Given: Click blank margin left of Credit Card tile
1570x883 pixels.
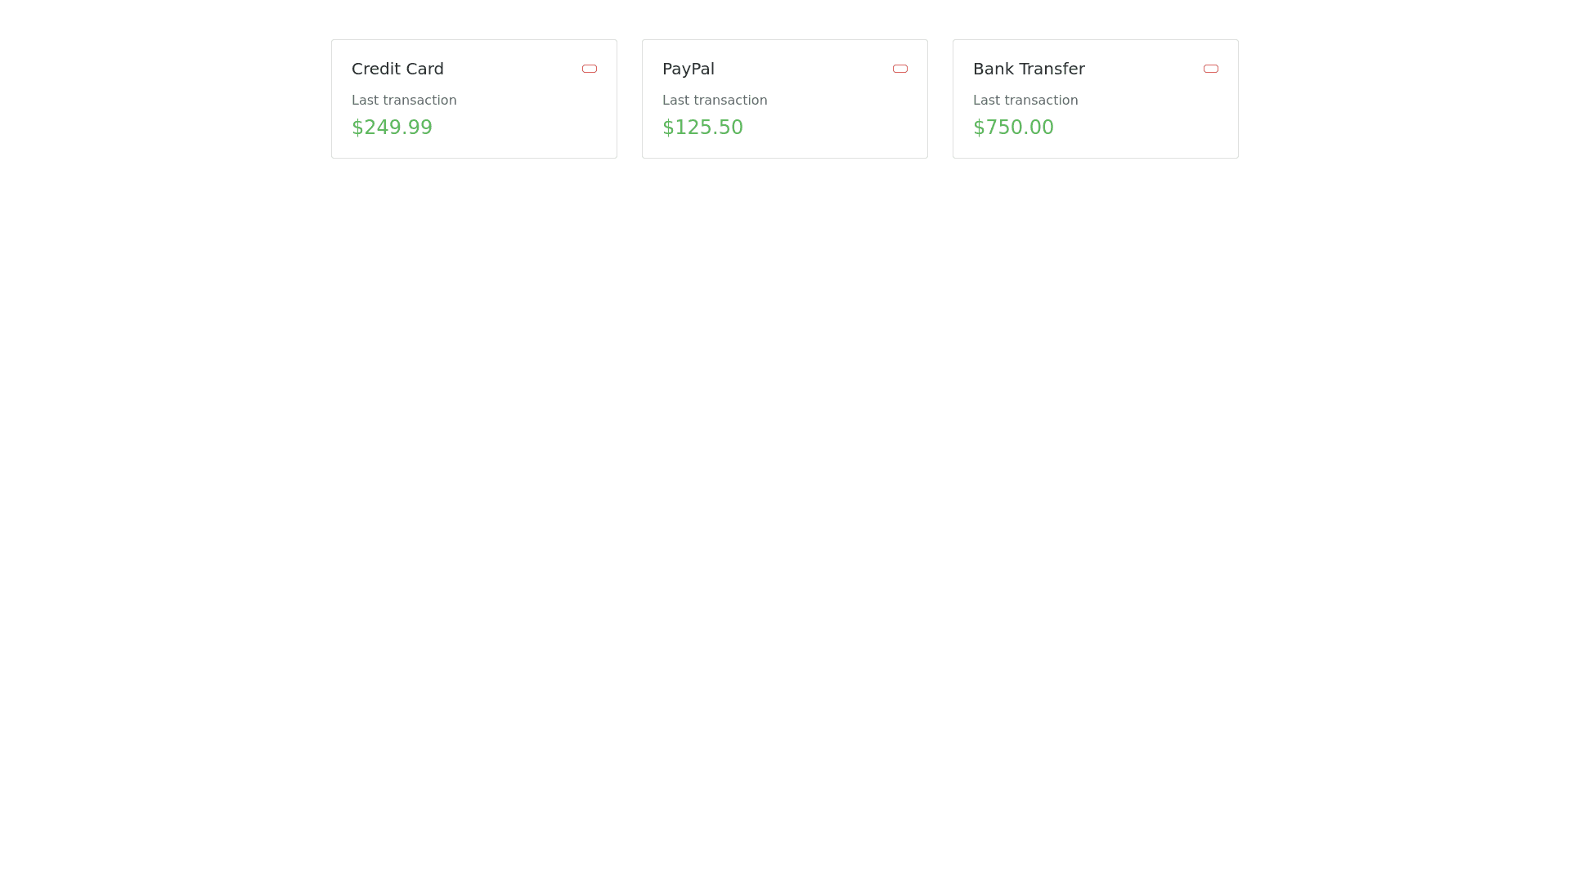Looking at the screenshot, I should [x=164, y=98].
